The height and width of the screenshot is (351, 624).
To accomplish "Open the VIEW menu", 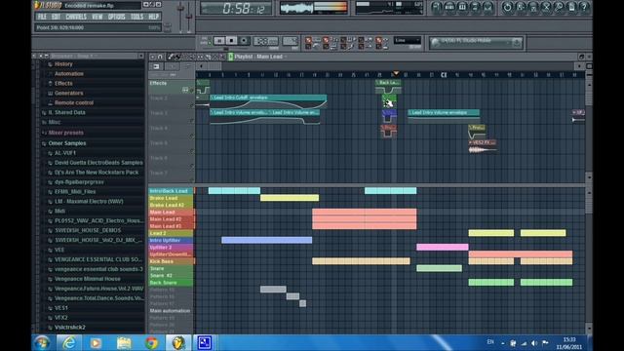I will pos(97,17).
